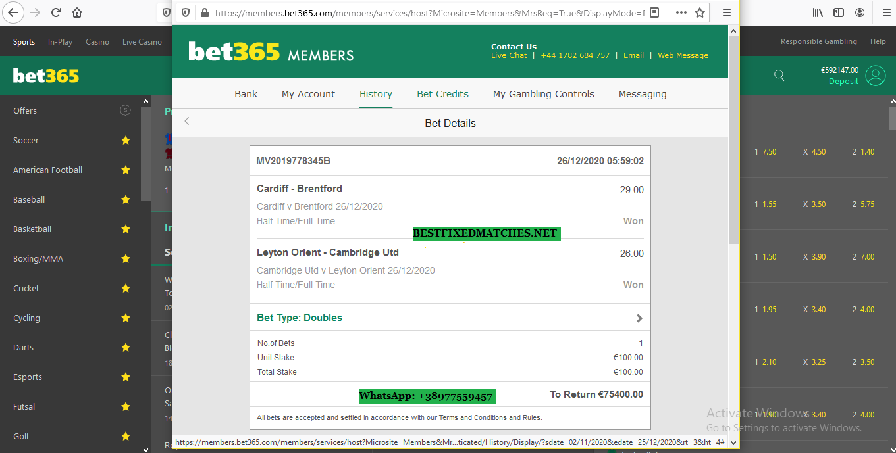Select In-Play in top navigation
Image resolution: width=896 pixels, height=453 pixels.
[60, 41]
